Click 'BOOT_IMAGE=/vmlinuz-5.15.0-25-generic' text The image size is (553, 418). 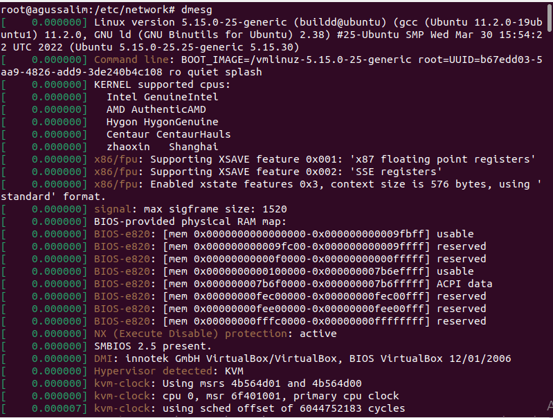click(296, 60)
